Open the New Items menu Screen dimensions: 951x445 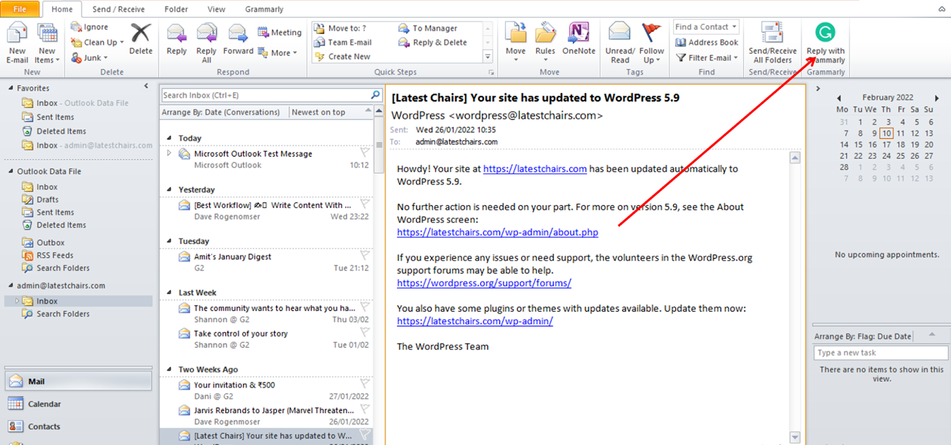[47, 42]
